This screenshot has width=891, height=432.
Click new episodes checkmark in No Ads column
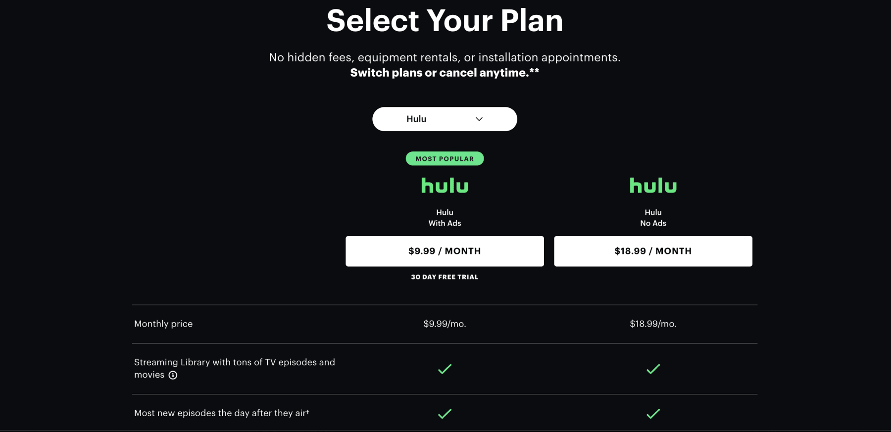653,414
